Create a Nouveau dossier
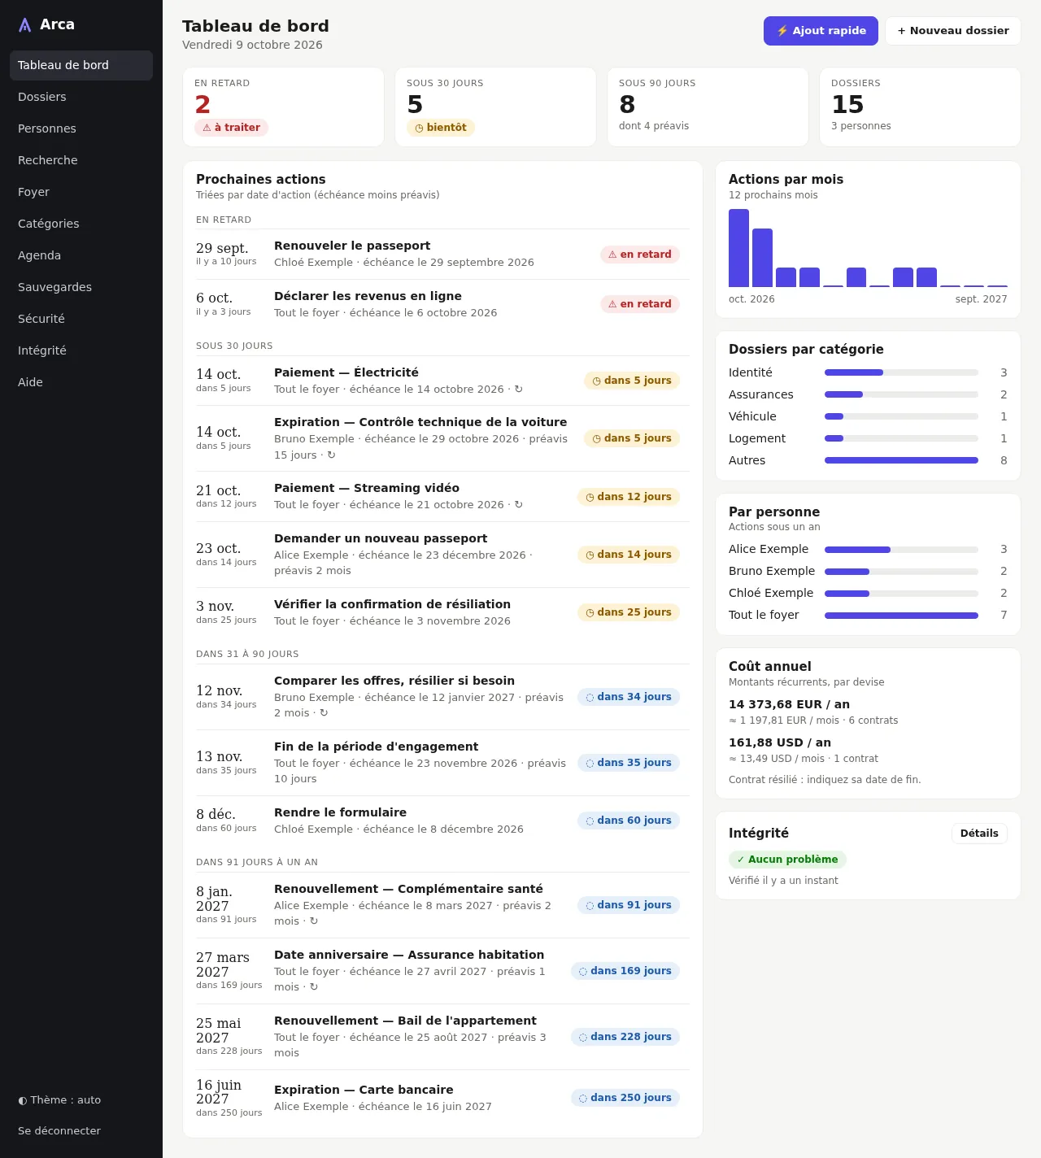This screenshot has height=1158, width=1041. [953, 31]
